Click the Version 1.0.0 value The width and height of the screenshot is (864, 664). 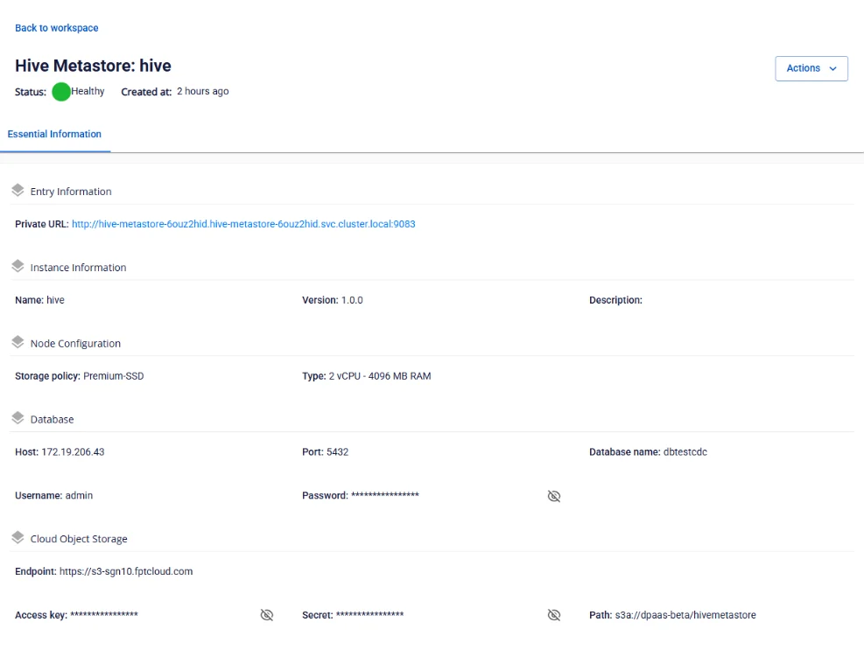point(352,300)
